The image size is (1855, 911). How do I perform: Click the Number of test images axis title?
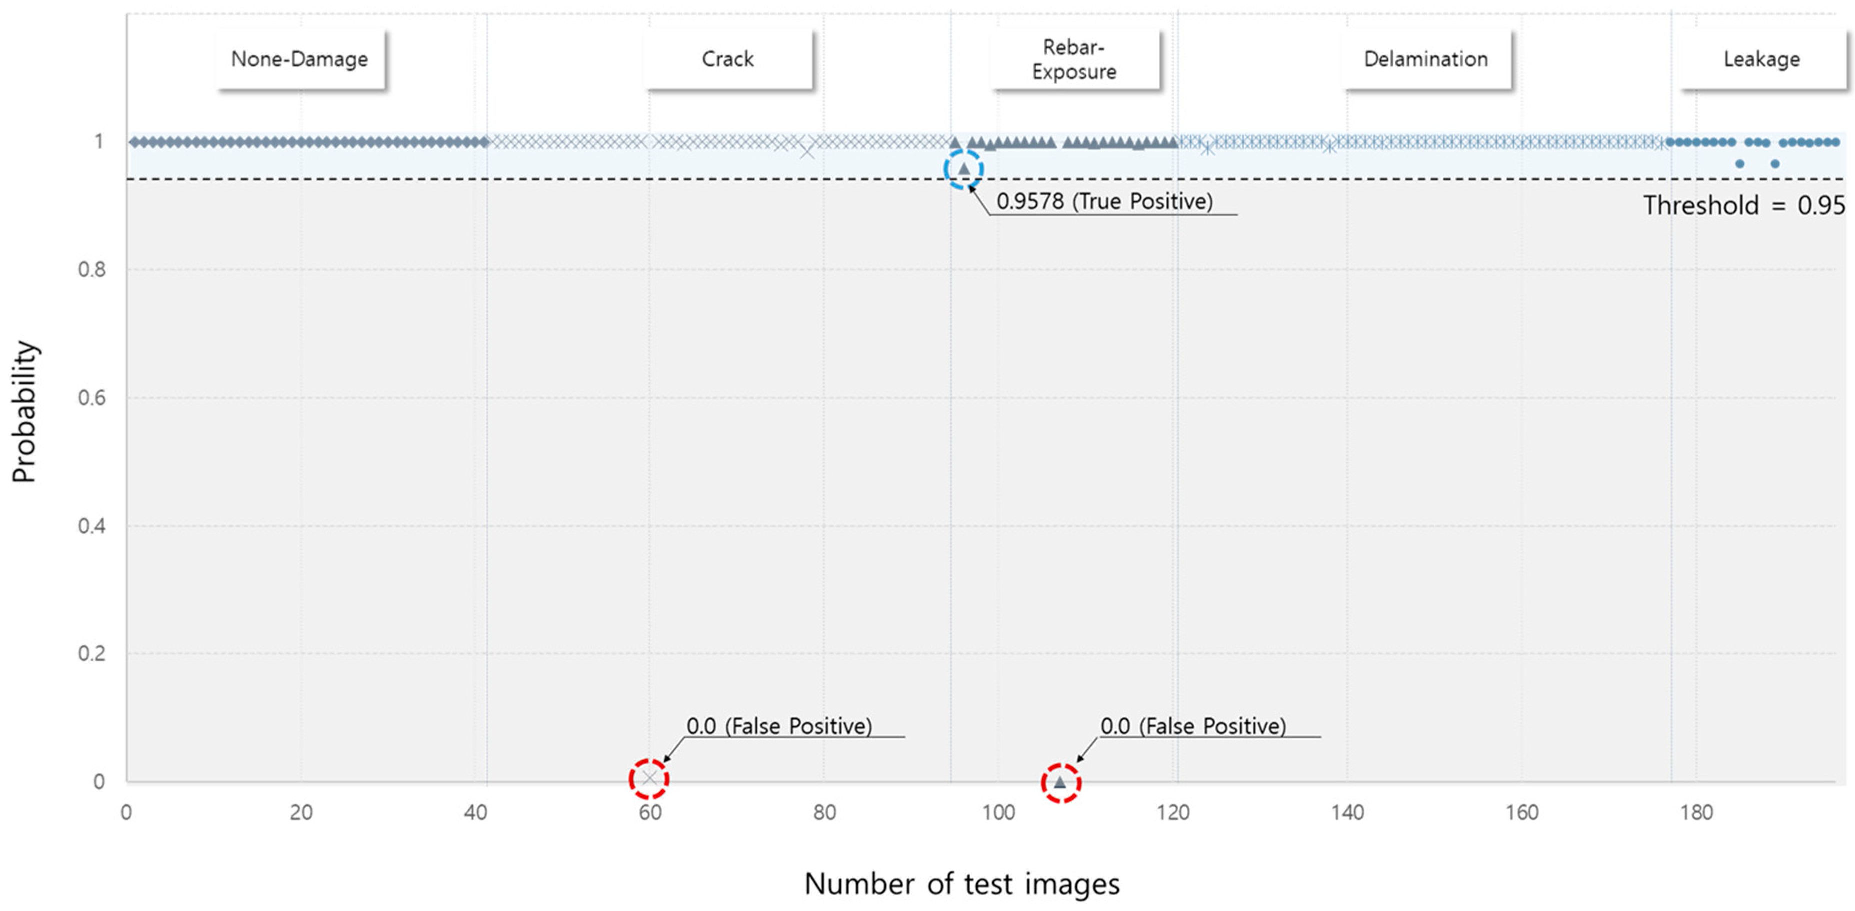click(961, 883)
